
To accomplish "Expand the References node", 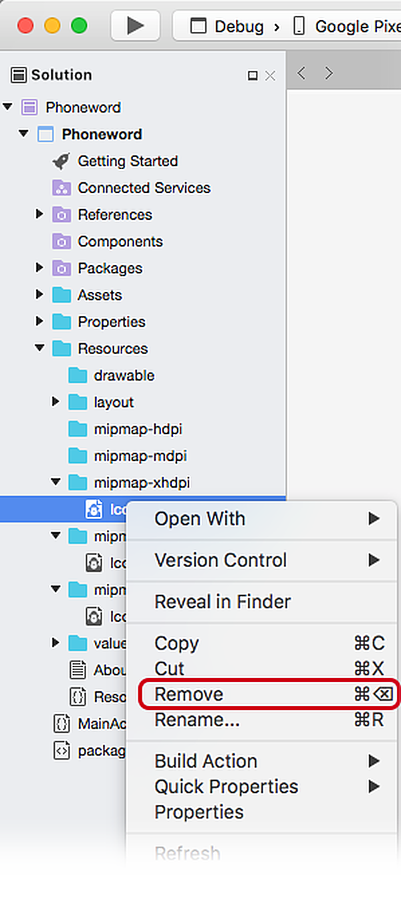I will pos(39,214).
